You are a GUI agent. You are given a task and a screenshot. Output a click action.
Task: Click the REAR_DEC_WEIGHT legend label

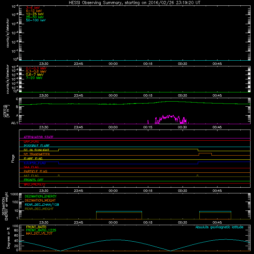39,209
